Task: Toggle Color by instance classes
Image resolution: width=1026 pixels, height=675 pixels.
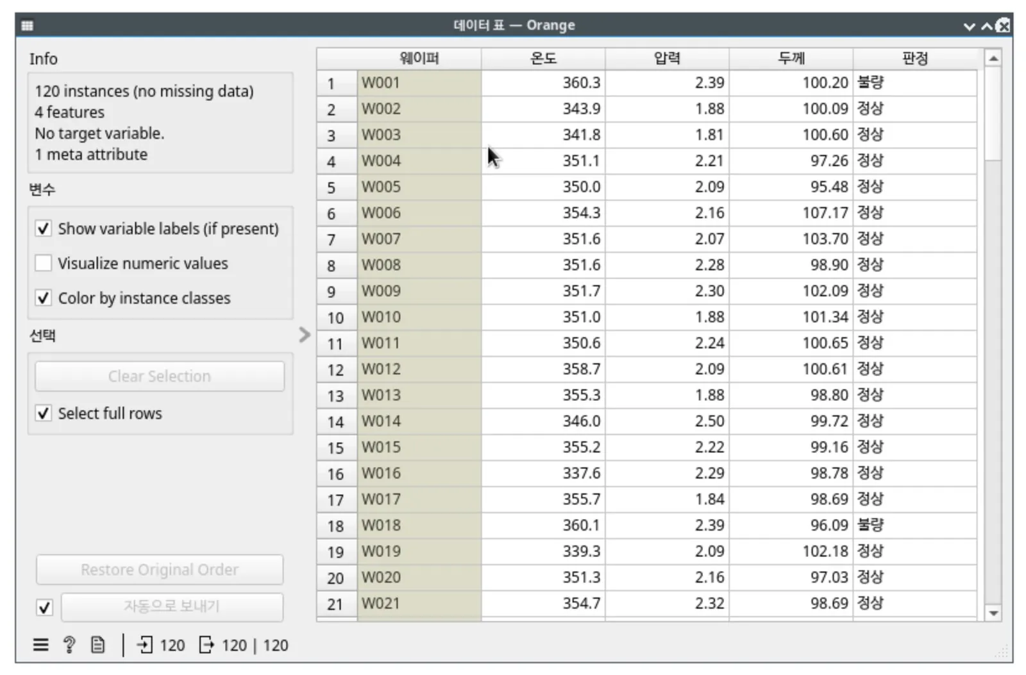Action: coord(43,298)
